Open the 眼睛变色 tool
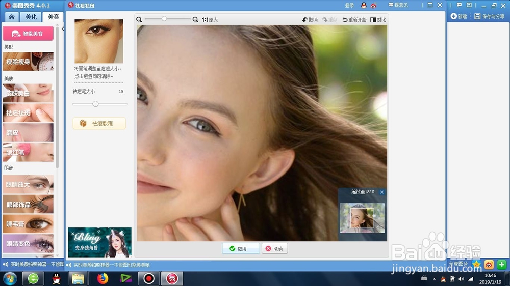 click(x=28, y=243)
